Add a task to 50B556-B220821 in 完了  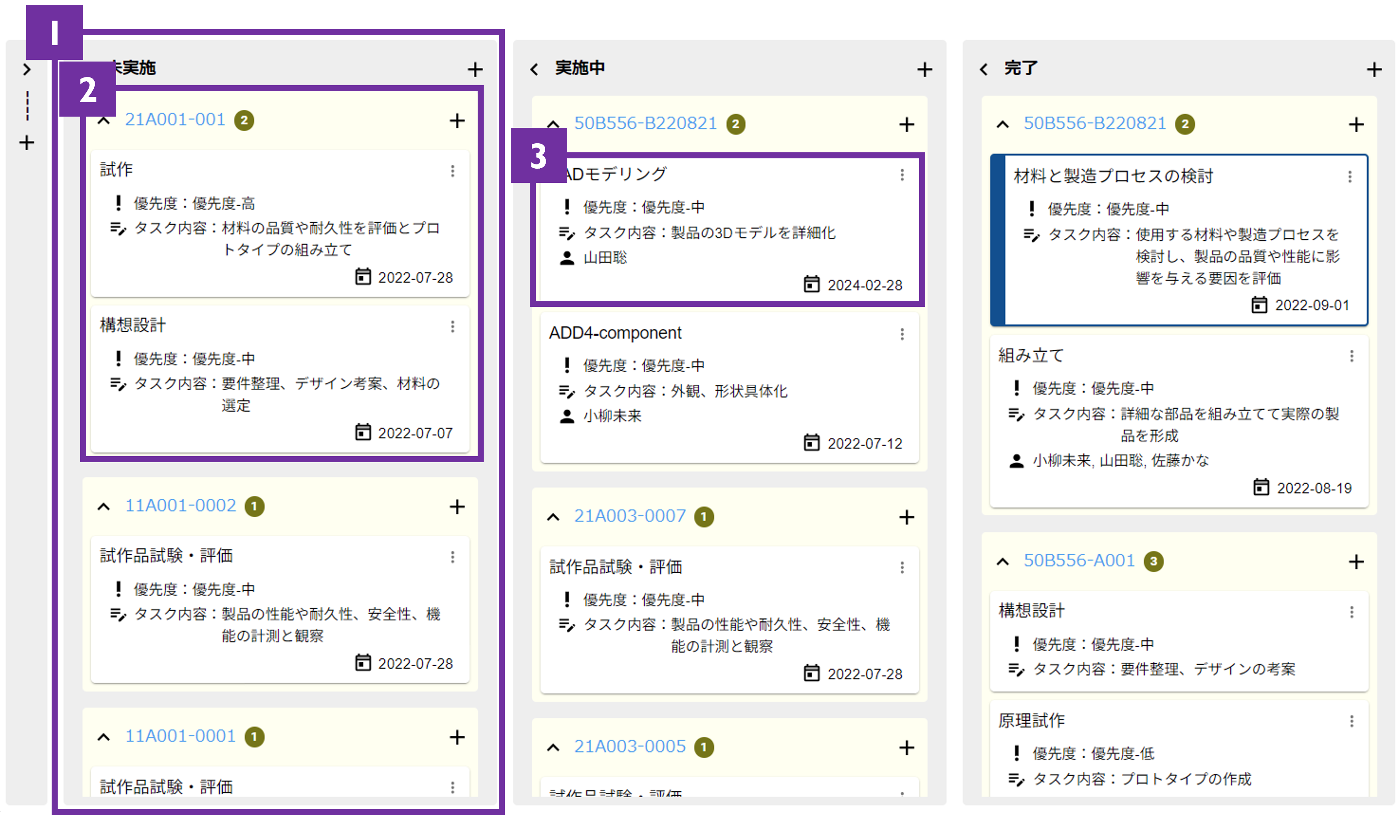pos(1356,124)
